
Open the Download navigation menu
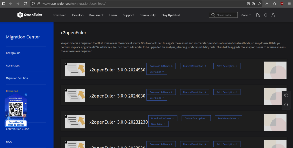[x=59, y=15]
